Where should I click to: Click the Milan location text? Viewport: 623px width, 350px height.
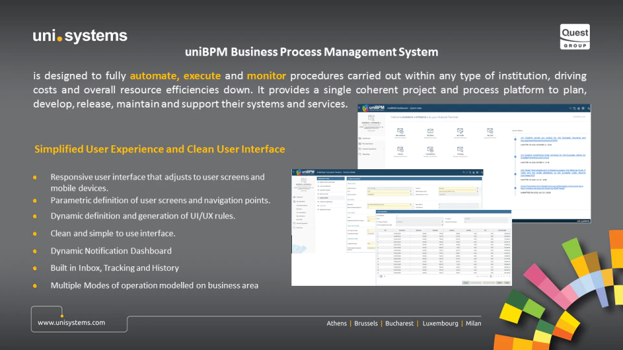pos(473,323)
